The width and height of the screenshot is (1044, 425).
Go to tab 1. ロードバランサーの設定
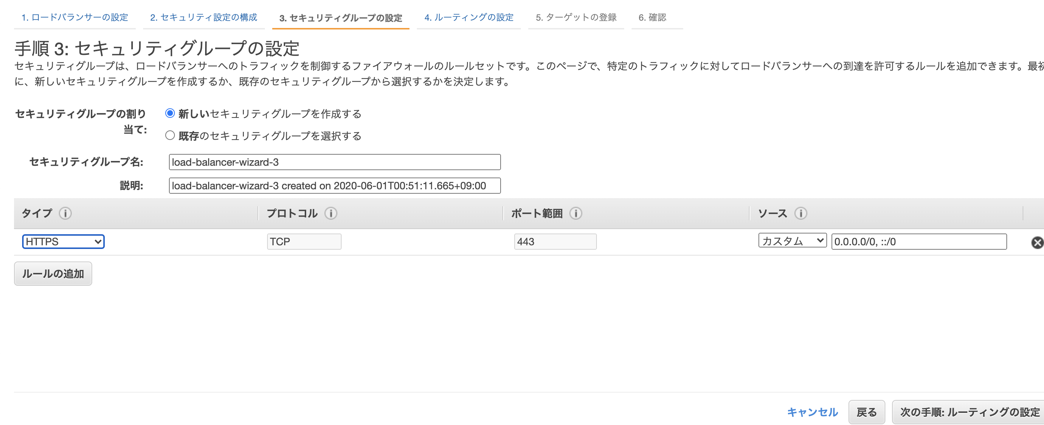(x=75, y=17)
